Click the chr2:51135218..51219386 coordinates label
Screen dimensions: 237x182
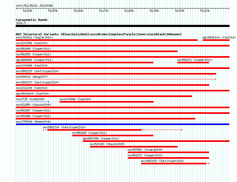click(x=34, y=6)
